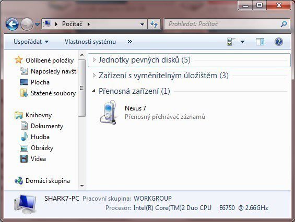
Task: Expand Zařízení s vyměnitelným úložištěm group
Action: pos(94,76)
